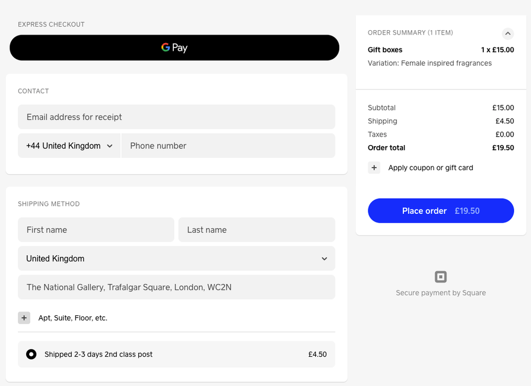Click Apply coupon or gift card

(x=430, y=167)
